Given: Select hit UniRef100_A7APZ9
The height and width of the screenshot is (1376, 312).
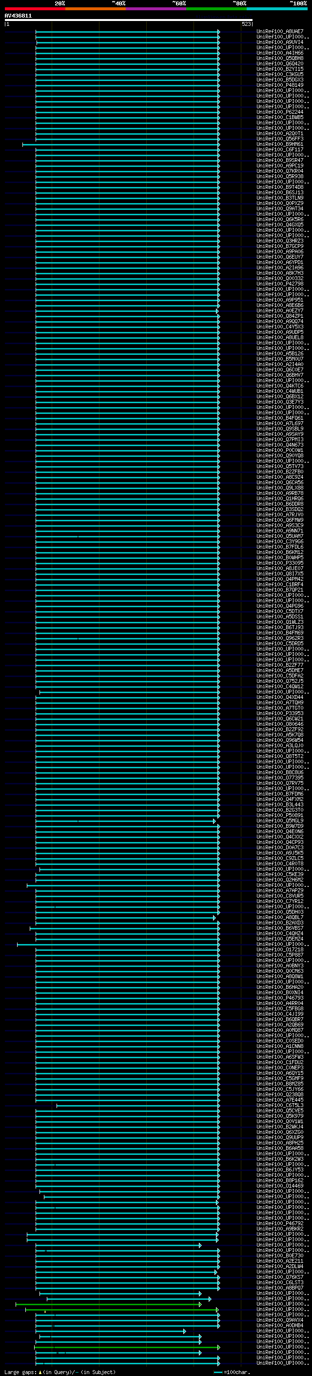Looking at the screenshot, I should point(280,890).
